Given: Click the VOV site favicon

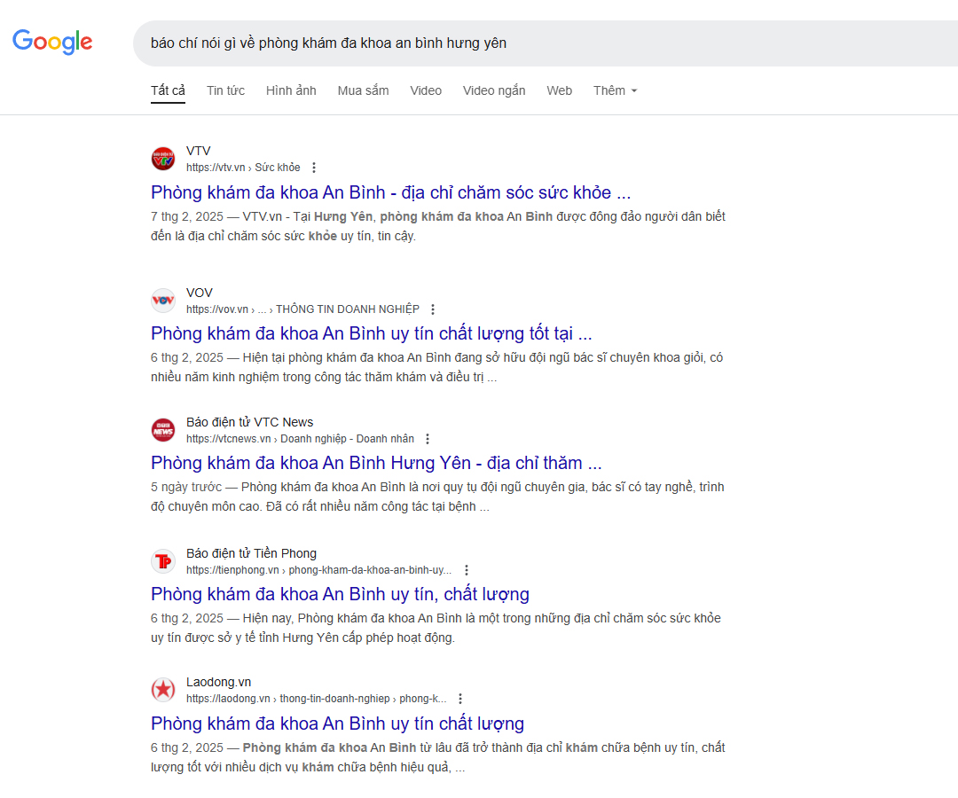Looking at the screenshot, I should (x=163, y=301).
